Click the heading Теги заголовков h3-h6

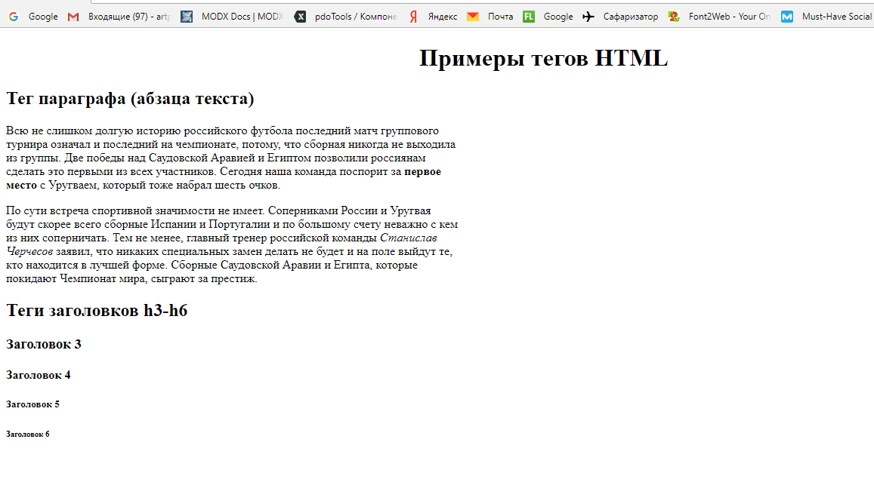[x=97, y=311]
